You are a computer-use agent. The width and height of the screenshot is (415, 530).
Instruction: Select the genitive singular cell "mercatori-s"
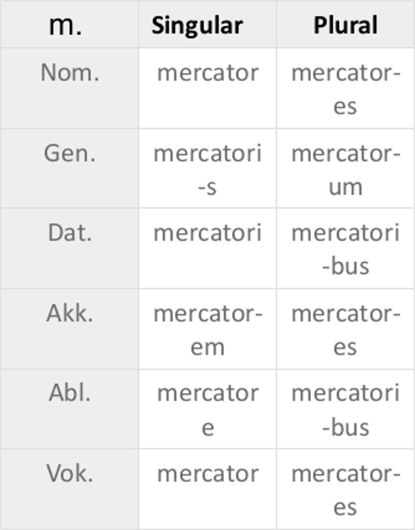click(x=207, y=170)
